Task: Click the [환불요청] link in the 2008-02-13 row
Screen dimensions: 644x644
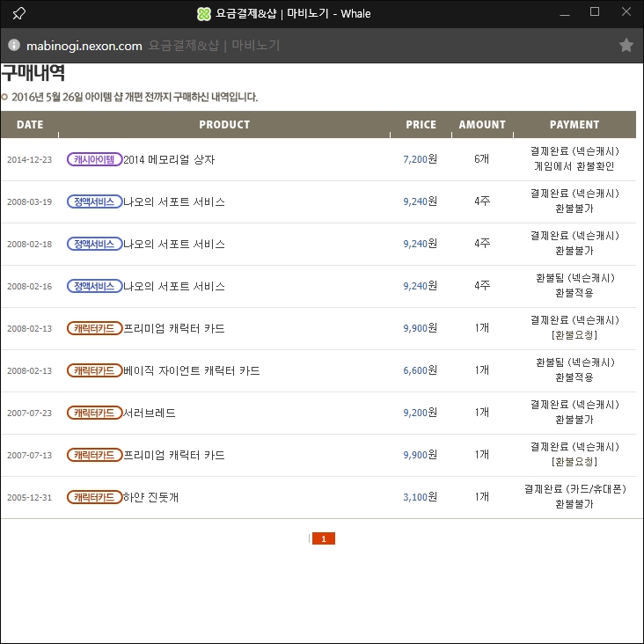Action: pyautogui.click(x=574, y=335)
